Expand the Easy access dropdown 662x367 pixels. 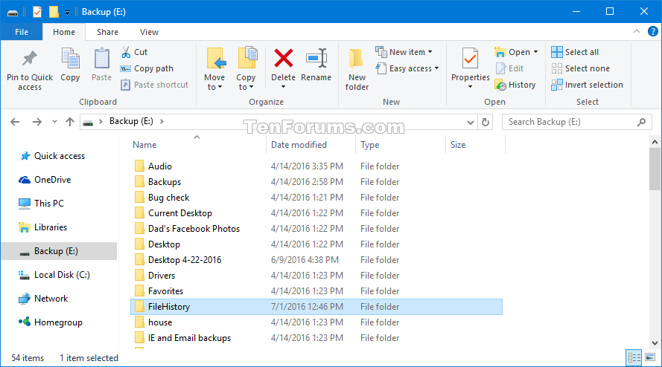point(436,68)
